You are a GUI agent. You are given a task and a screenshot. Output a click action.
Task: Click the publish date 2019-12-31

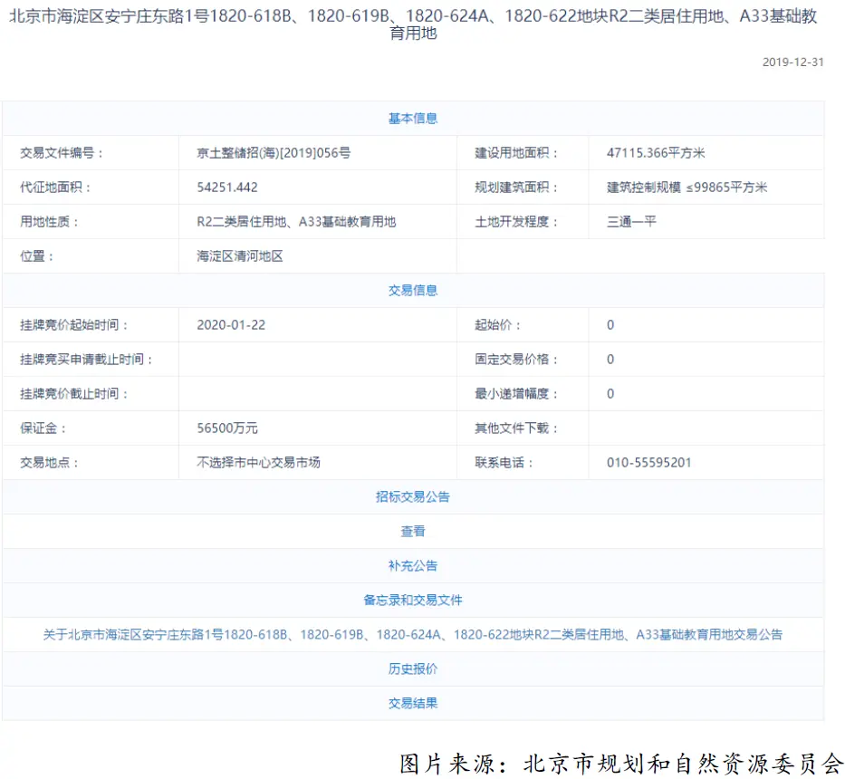pos(792,62)
